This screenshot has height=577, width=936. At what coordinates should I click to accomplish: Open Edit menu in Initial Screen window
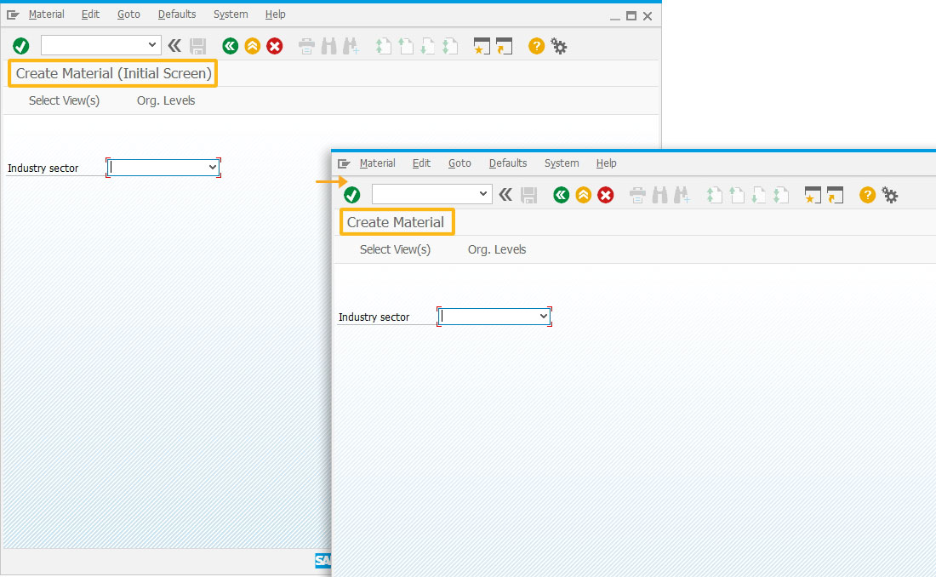(91, 14)
